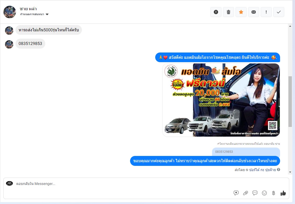Click the greeting message สวัสดีค่ะ แอดมินส้มโอ
The height and width of the screenshot is (204, 295).
coord(218,57)
